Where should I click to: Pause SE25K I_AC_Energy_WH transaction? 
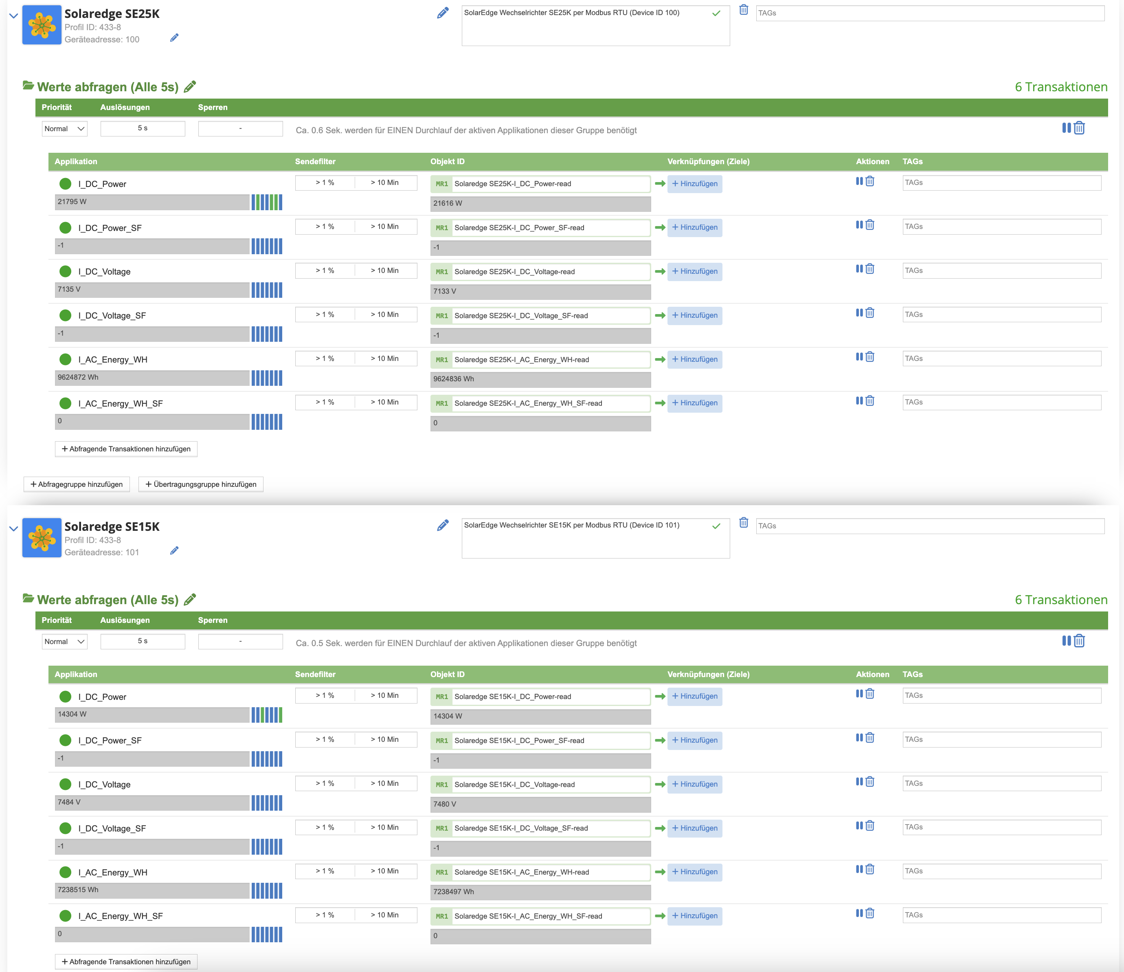click(859, 356)
